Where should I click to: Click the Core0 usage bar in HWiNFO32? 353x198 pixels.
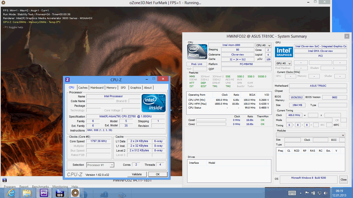(211, 120)
